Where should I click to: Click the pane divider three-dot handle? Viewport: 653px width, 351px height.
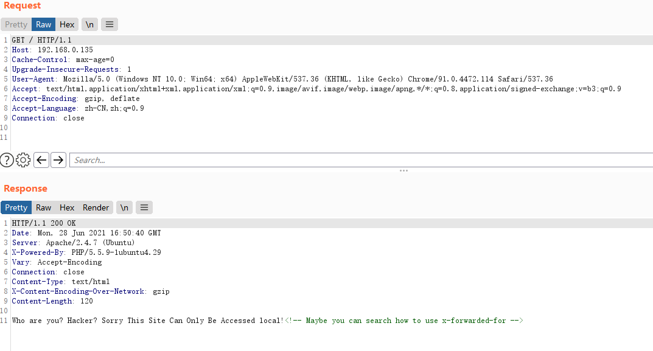coord(403,171)
